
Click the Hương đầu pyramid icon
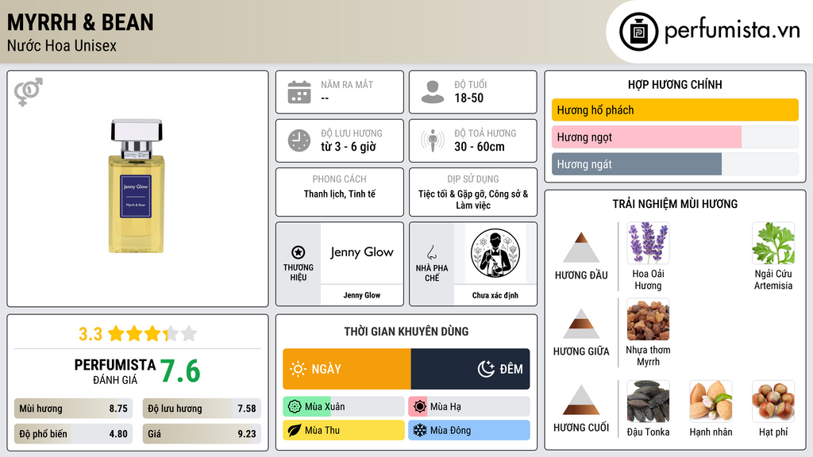coord(581,248)
